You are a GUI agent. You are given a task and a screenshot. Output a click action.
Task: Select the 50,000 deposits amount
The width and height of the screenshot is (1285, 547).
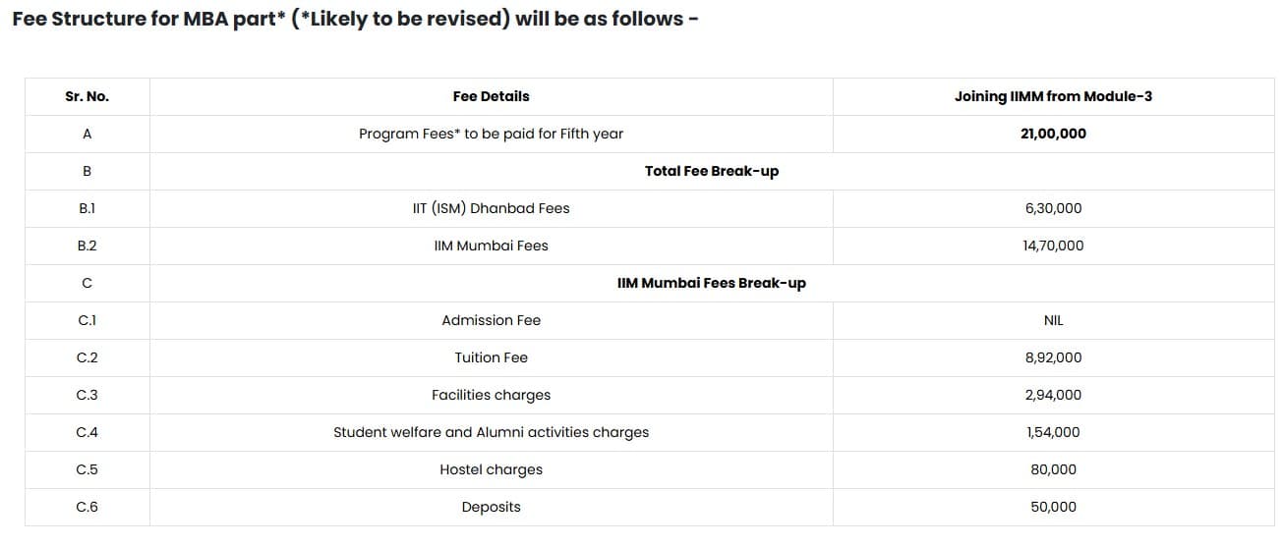(1053, 507)
